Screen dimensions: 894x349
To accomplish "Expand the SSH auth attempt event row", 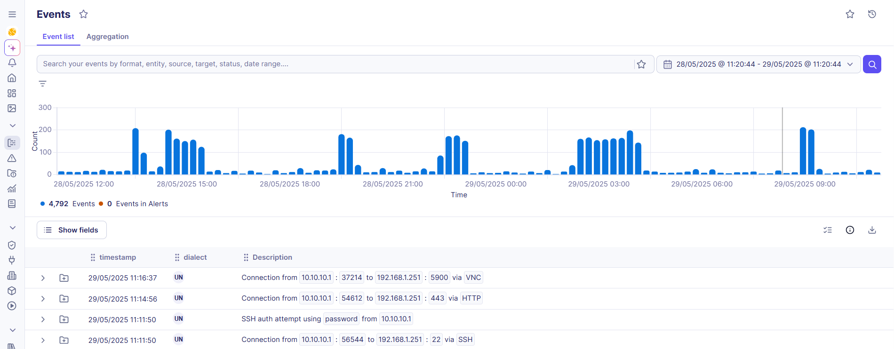I will [x=43, y=319].
